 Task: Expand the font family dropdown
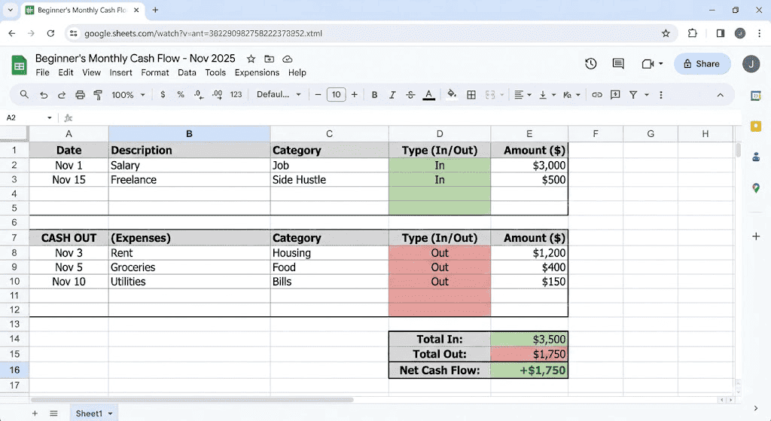pos(279,95)
